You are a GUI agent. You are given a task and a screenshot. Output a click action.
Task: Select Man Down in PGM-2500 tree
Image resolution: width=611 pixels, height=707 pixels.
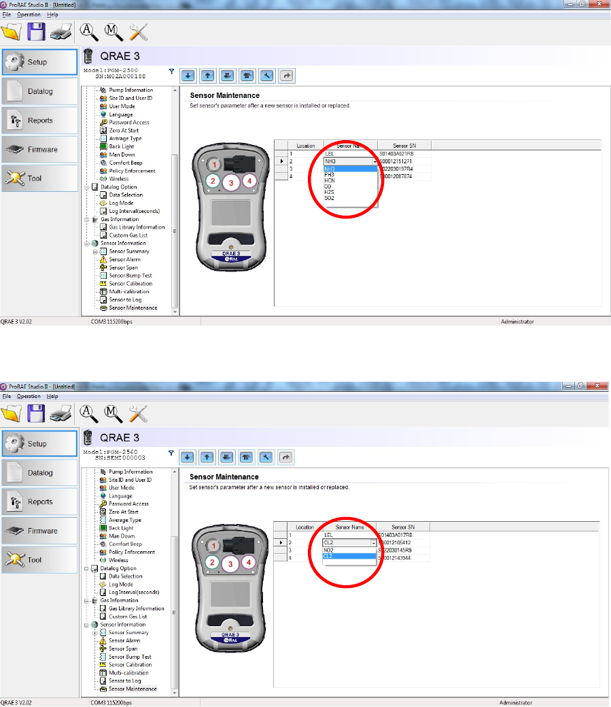tap(122, 154)
